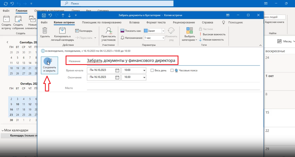The width and height of the screenshot is (295, 157).
Task: Click the undo arrow in title toolbar
Action: 50,15
